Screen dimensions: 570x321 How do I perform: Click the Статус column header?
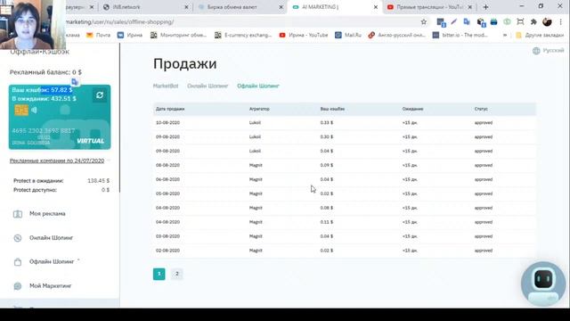[481, 109]
